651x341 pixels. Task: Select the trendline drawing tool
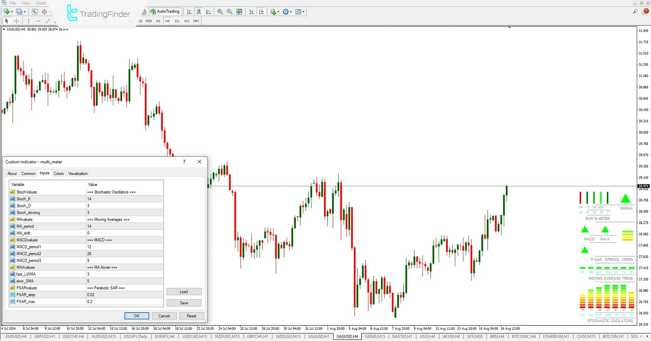(x=48, y=21)
